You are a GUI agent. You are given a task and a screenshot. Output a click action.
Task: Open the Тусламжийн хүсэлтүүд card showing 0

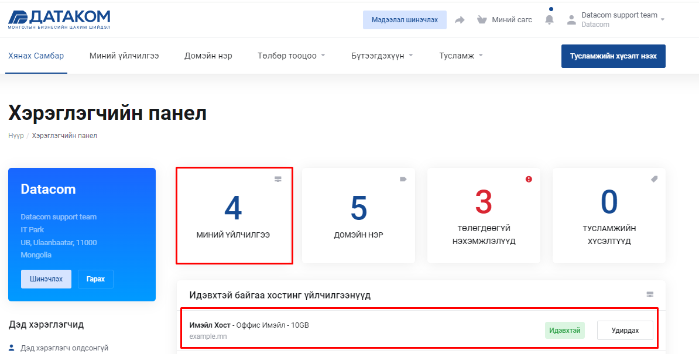(x=609, y=215)
